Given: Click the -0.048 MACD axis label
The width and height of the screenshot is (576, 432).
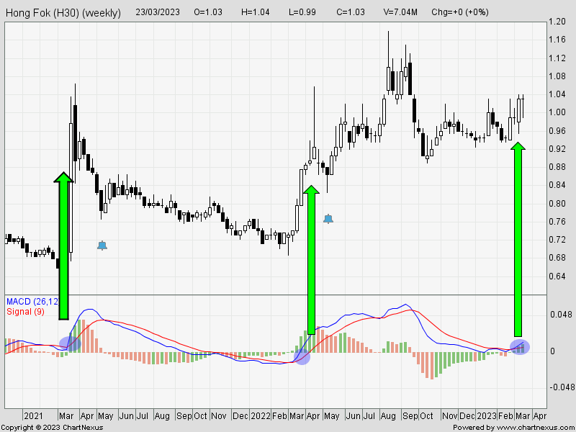Looking at the screenshot, I should [561, 387].
